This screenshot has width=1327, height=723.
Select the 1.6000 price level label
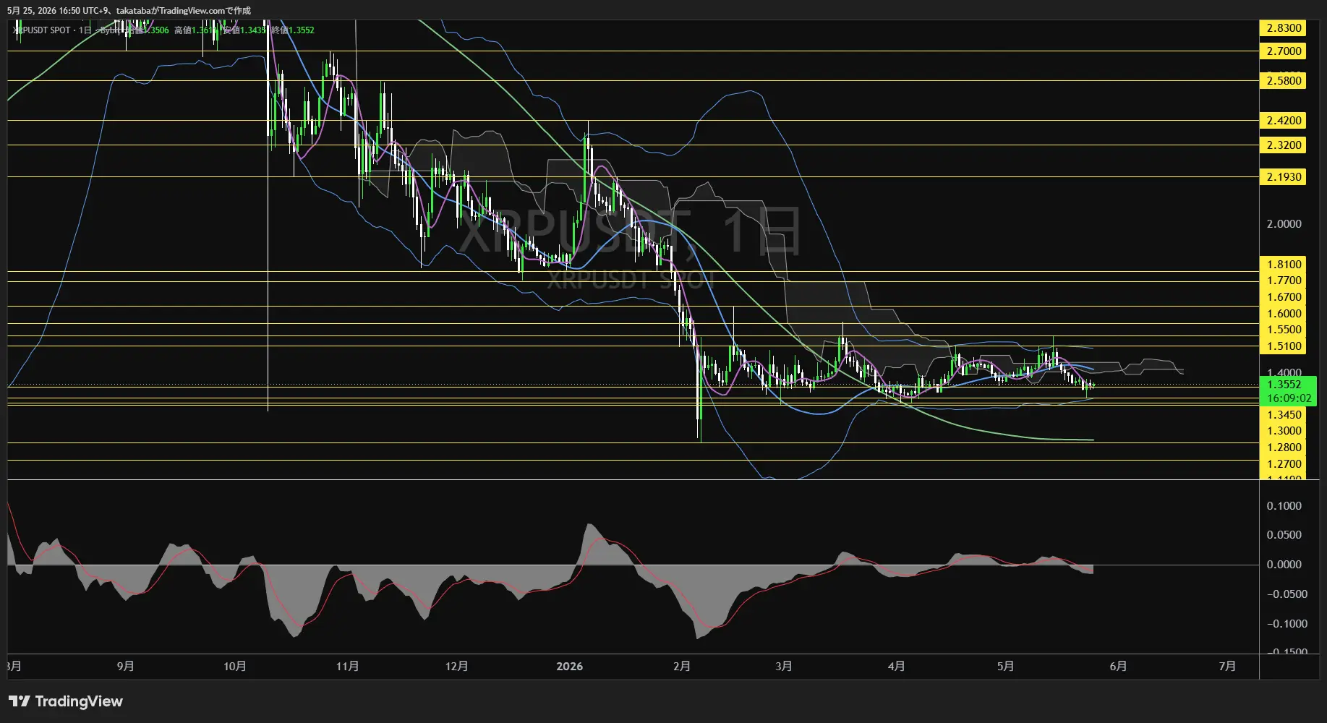click(x=1284, y=314)
